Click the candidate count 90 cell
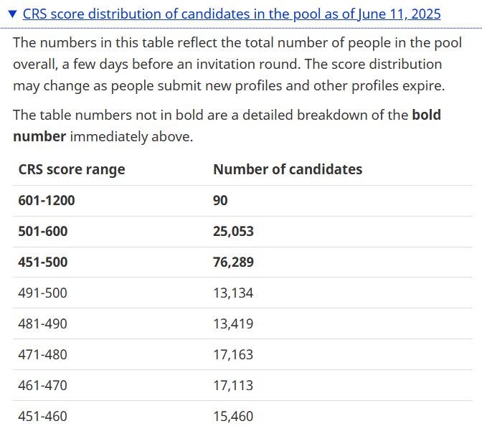482x431 pixels. (x=220, y=200)
